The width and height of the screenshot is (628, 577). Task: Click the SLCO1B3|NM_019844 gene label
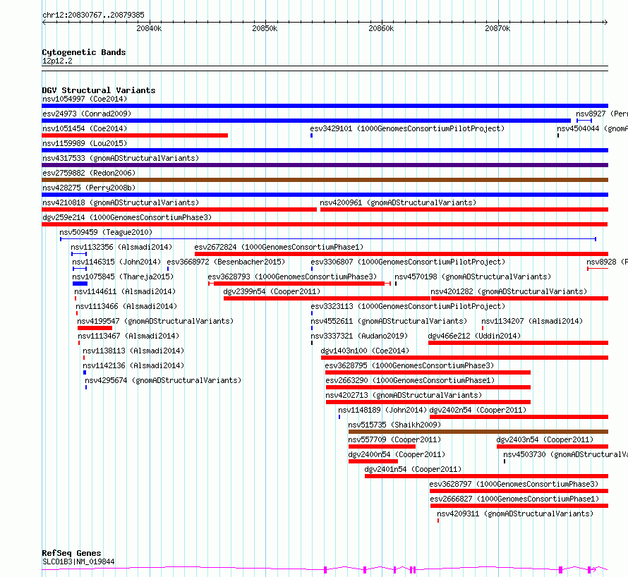point(78,561)
